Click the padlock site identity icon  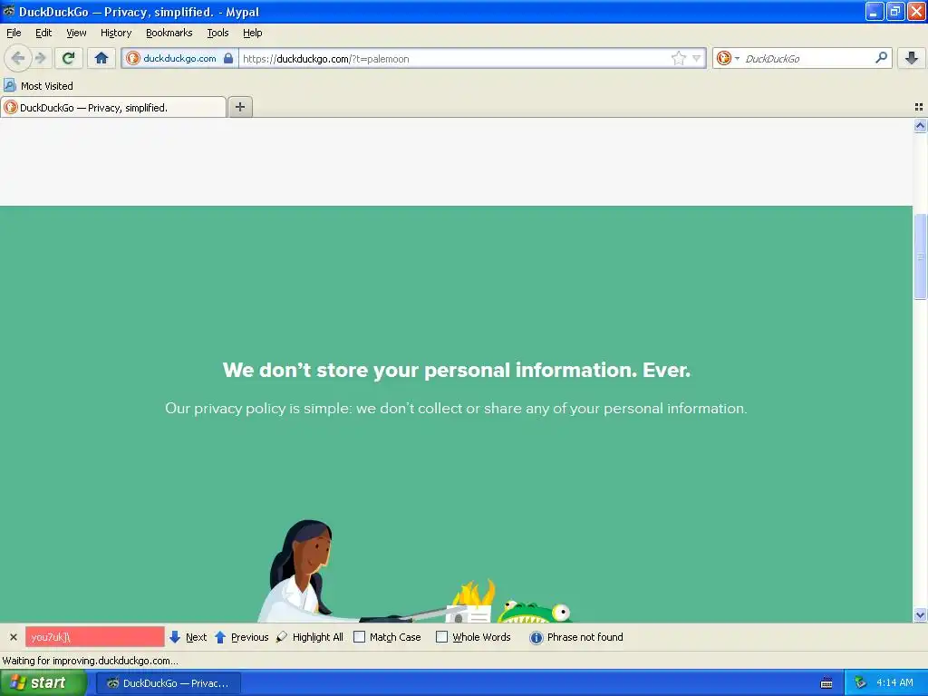[227, 58]
